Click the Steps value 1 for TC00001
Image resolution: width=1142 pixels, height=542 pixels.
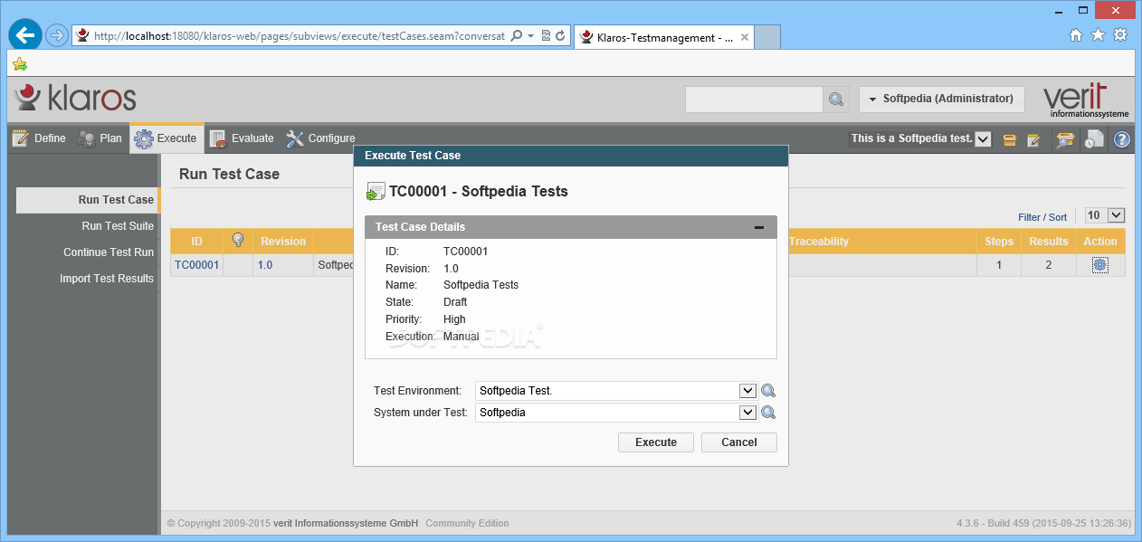(999, 265)
